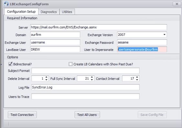This screenshot has width=182, height=128.
Task: Click the Users to Trace field
Action: pyautogui.click(x=85, y=97)
